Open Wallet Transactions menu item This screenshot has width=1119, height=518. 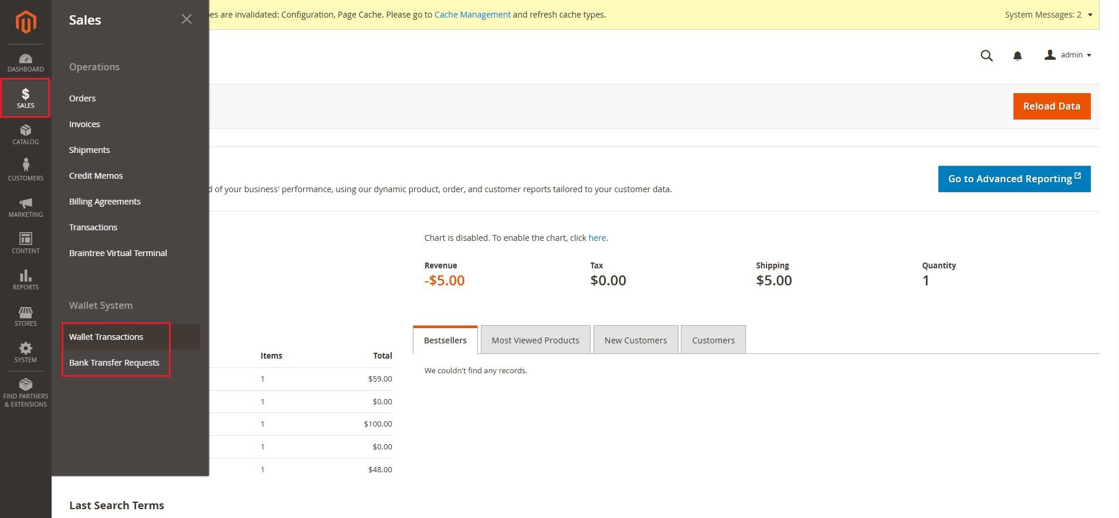106,337
